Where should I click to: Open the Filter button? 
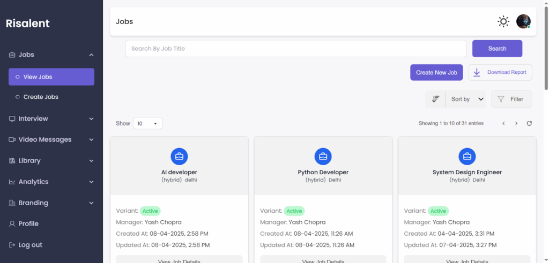[511, 99]
